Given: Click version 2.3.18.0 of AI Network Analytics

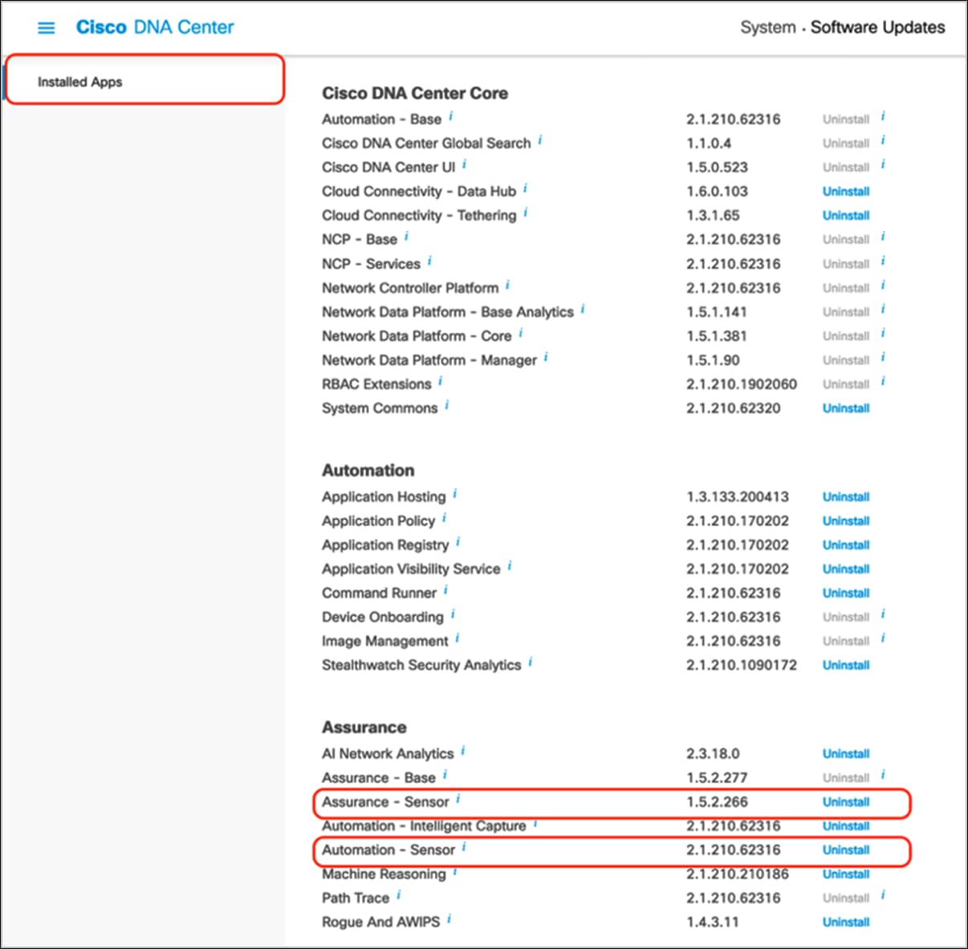Looking at the screenshot, I should click(713, 754).
